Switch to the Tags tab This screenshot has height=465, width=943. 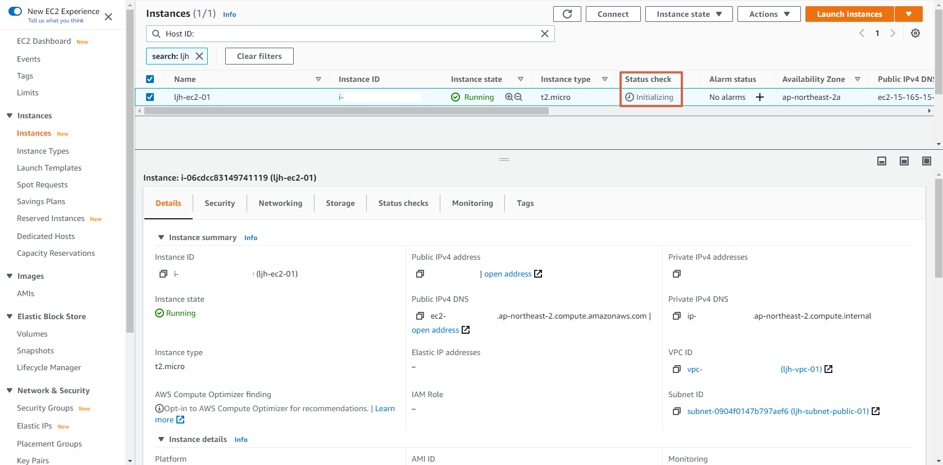(x=525, y=203)
